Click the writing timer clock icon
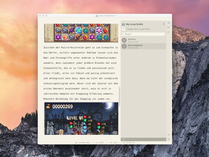 pyautogui.click(x=124, y=143)
